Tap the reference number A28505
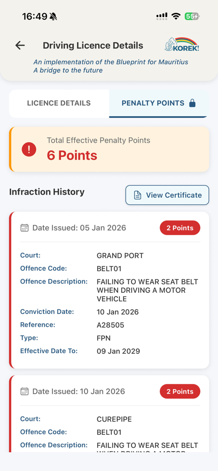This screenshot has height=471, width=218. click(x=110, y=325)
